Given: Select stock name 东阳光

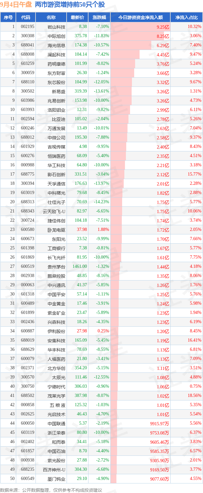Looking at the screenshot, I should 59,239.
